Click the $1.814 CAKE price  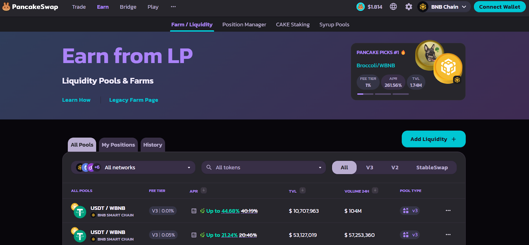point(375,7)
